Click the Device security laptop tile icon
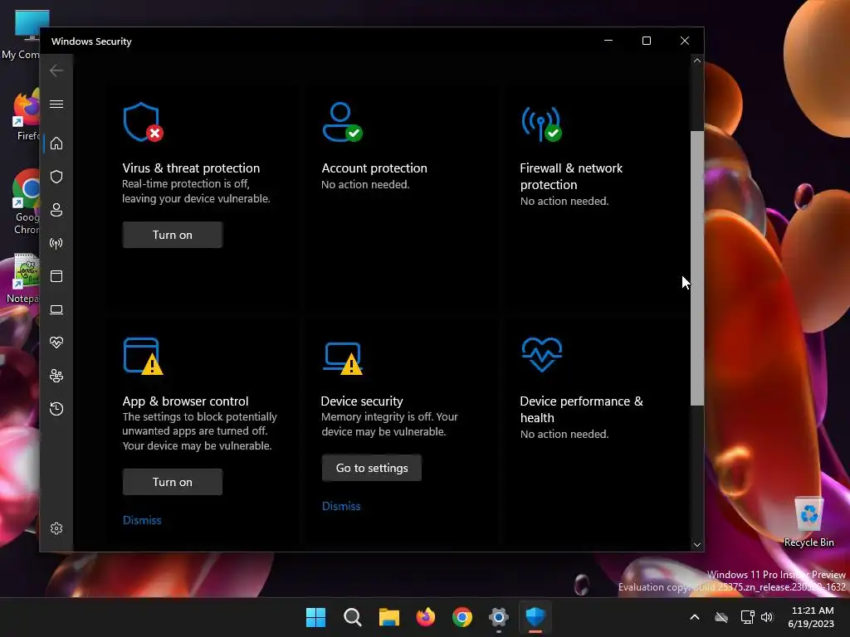 point(343,358)
